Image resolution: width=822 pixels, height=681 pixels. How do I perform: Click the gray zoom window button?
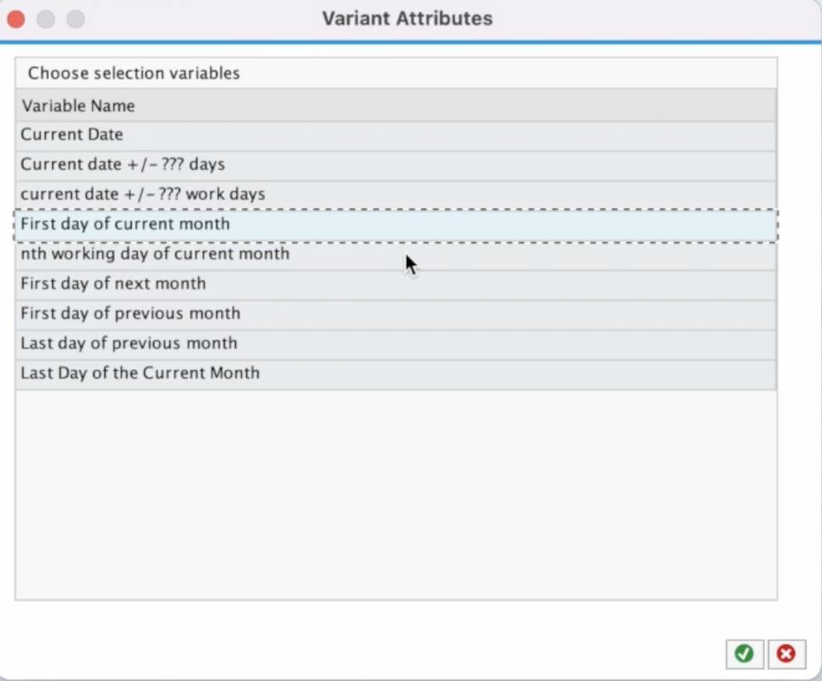pos(75,18)
